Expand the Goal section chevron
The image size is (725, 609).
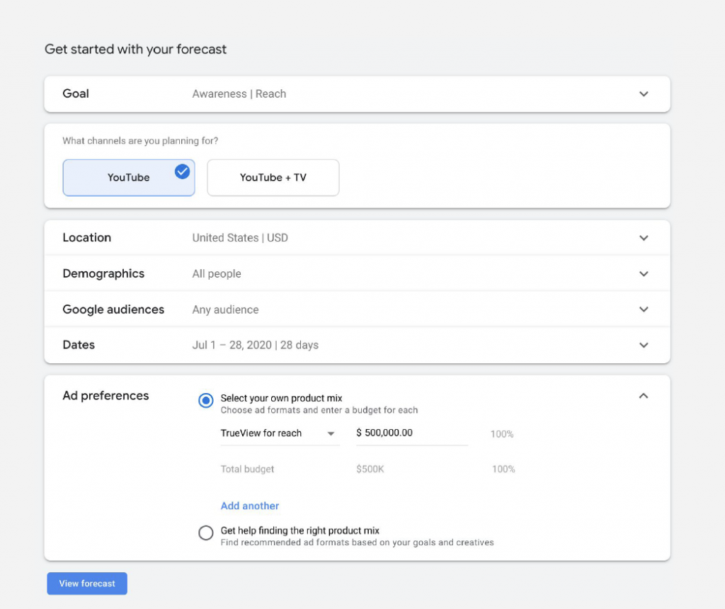pyautogui.click(x=643, y=94)
